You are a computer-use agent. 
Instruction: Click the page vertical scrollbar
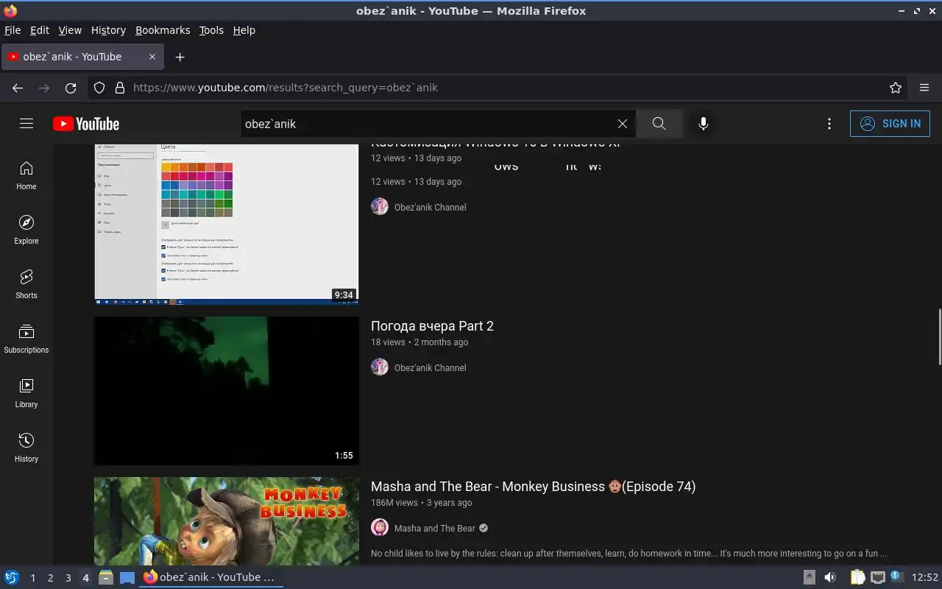(939, 336)
